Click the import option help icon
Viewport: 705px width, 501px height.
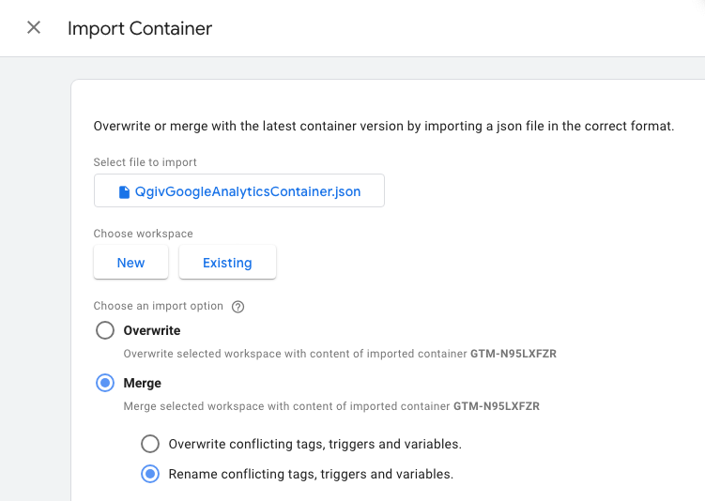click(238, 307)
